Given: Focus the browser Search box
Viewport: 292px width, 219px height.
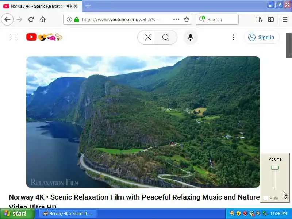Looking at the screenshot, I should pos(217,19).
